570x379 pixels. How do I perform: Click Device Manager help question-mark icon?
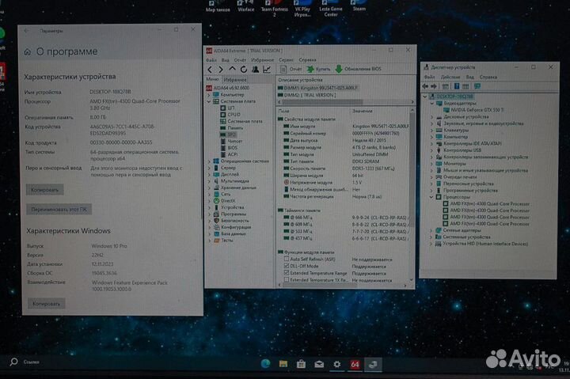(x=457, y=86)
